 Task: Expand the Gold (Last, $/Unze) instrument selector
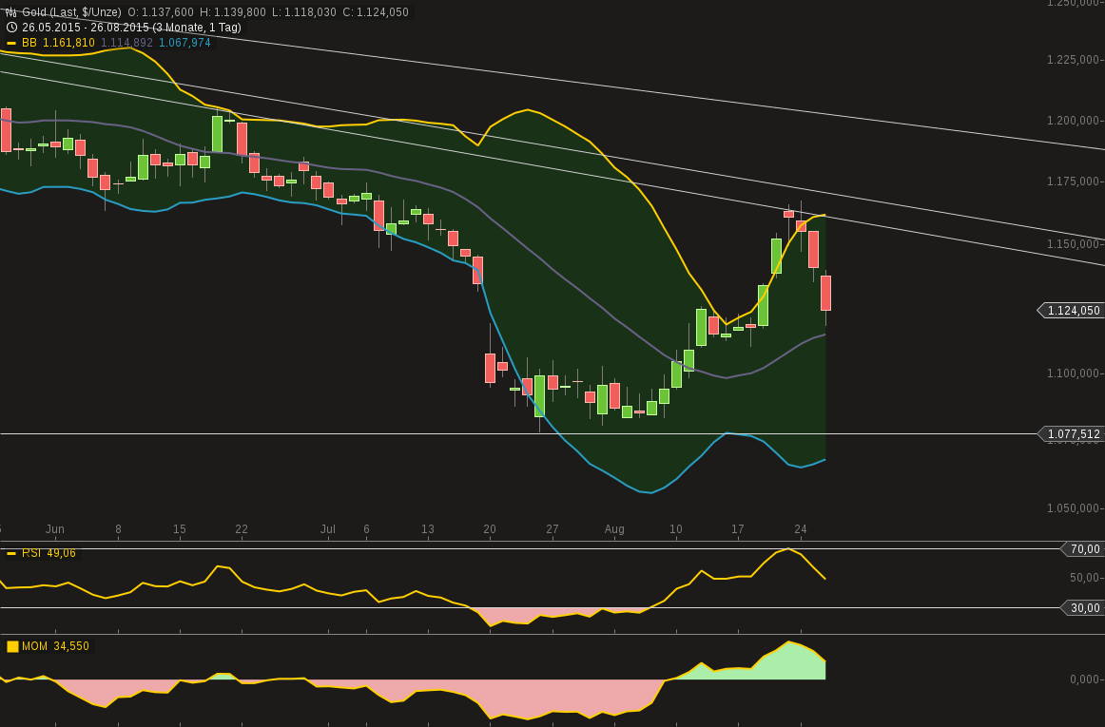(71, 10)
